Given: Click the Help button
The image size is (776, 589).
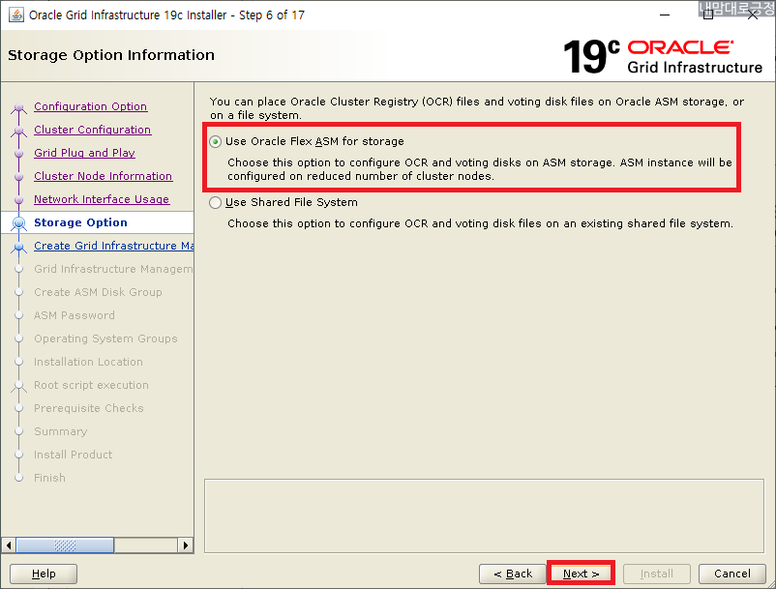Looking at the screenshot, I should [44, 574].
